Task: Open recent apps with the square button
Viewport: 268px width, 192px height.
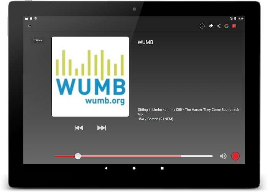Action: 162,168
